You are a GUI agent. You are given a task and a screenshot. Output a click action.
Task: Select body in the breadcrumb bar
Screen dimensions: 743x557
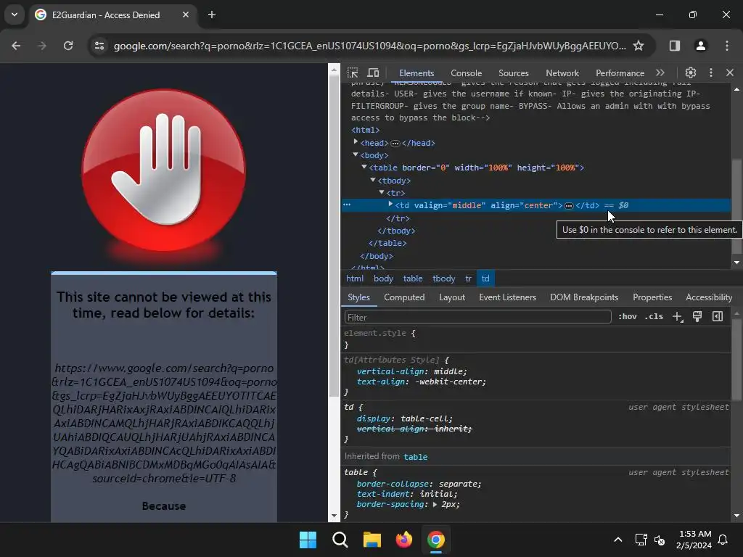383,278
